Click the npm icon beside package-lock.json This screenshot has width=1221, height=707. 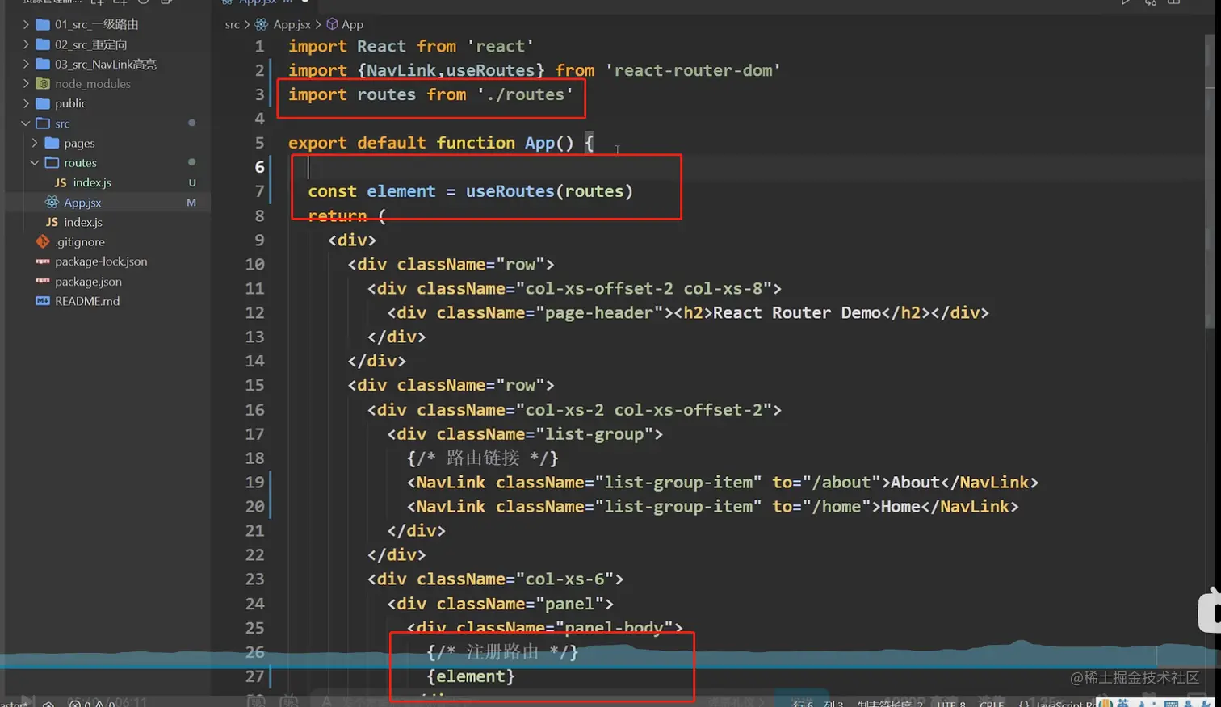pos(43,261)
